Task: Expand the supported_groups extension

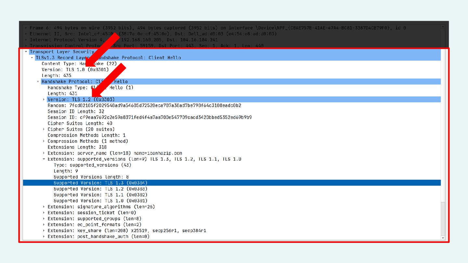Action: point(44,219)
